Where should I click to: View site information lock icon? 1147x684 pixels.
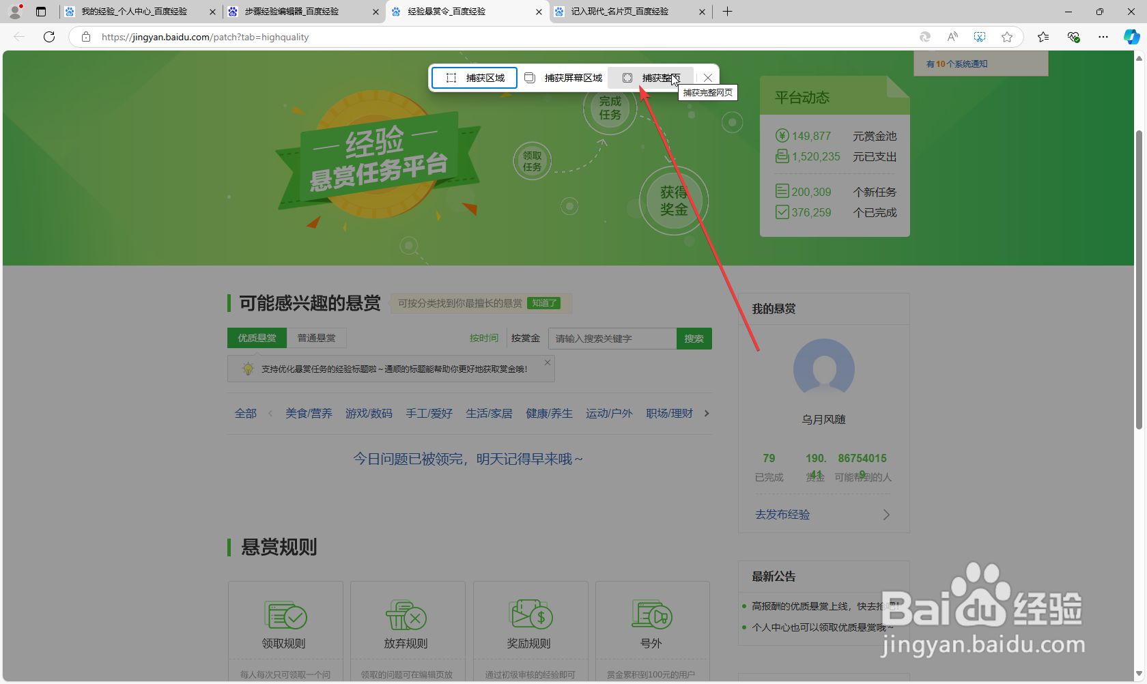pos(86,37)
